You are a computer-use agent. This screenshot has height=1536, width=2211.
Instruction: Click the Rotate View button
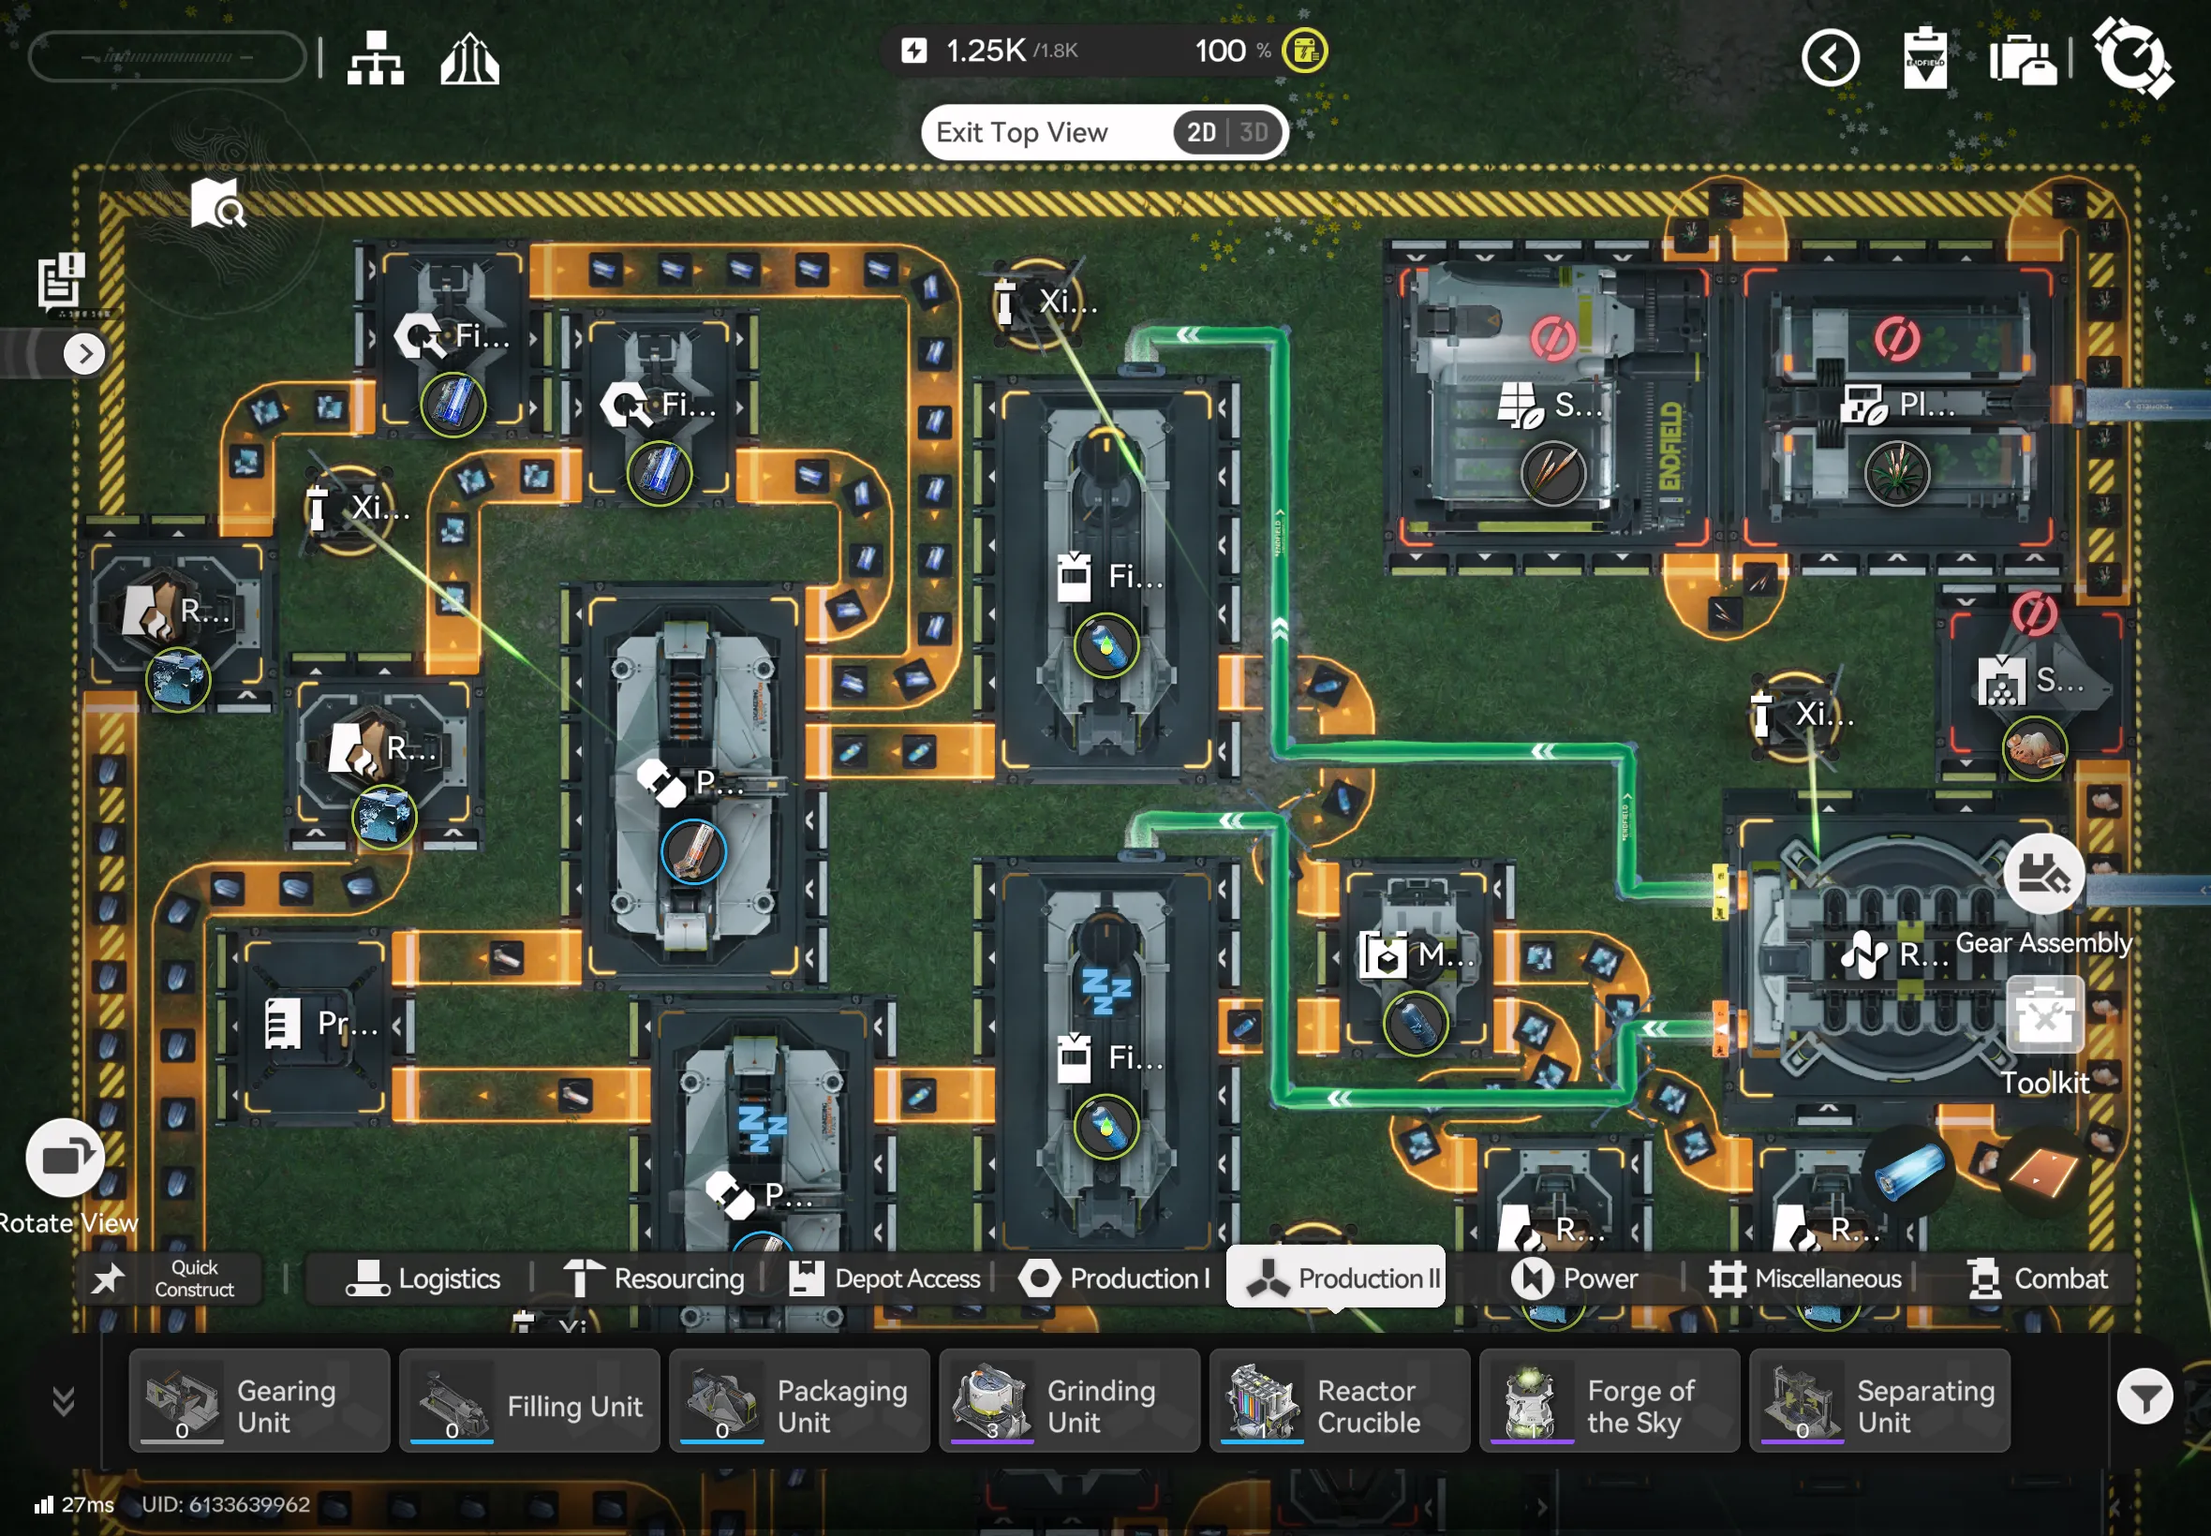pyautogui.click(x=66, y=1157)
